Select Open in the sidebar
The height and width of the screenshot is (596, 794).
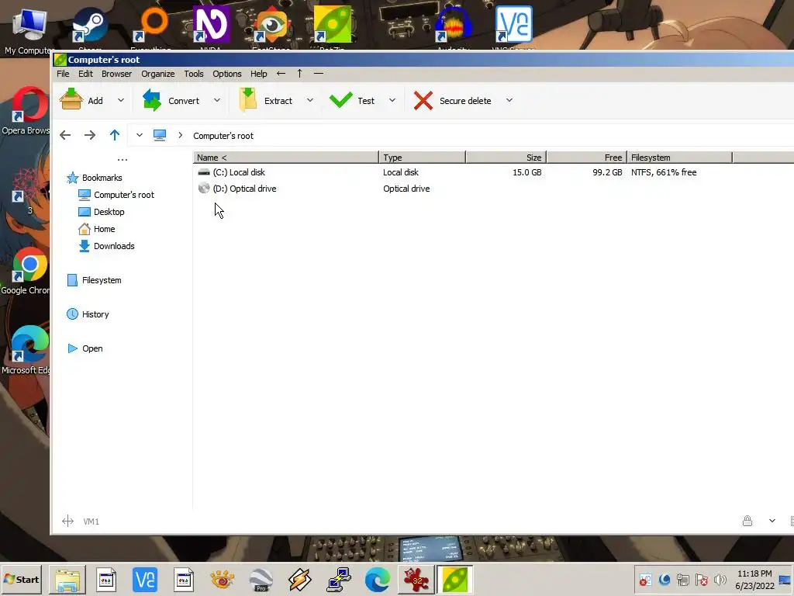(x=92, y=348)
